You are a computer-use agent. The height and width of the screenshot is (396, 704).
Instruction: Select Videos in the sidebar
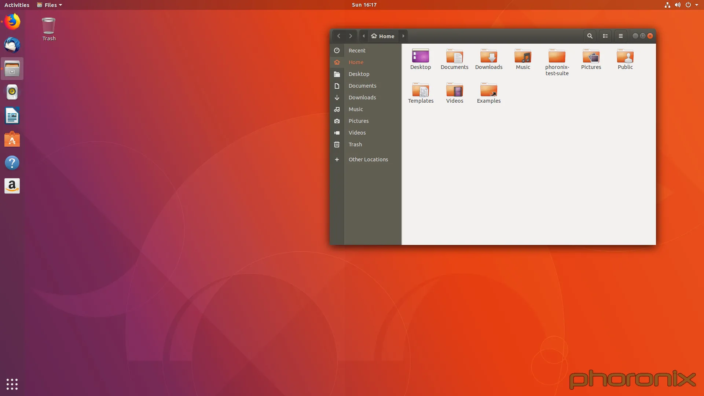pyautogui.click(x=366, y=133)
